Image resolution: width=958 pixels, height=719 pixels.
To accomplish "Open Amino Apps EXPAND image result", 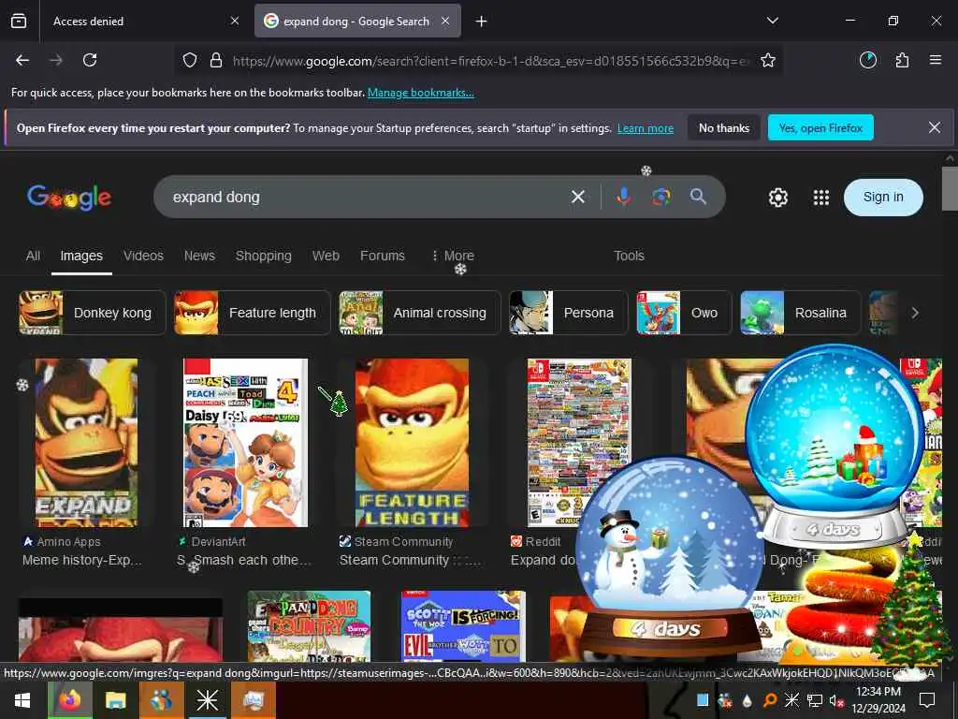I will tap(86, 443).
